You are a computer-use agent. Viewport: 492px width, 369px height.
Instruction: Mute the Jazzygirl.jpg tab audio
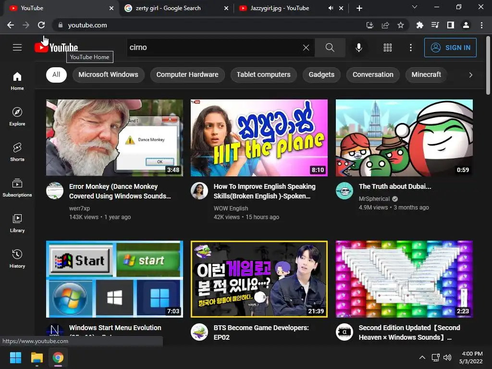(x=331, y=8)
